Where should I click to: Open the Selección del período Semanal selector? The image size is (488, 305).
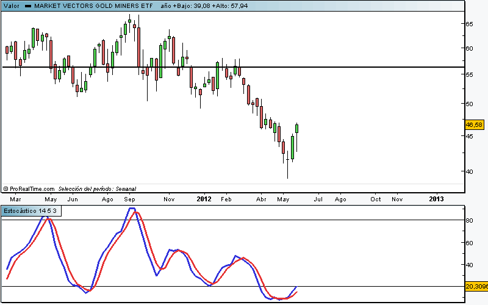pos(97,189)
